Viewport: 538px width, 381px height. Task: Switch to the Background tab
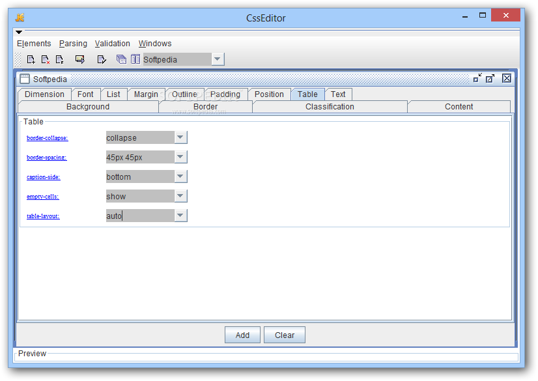coord(88,107)
